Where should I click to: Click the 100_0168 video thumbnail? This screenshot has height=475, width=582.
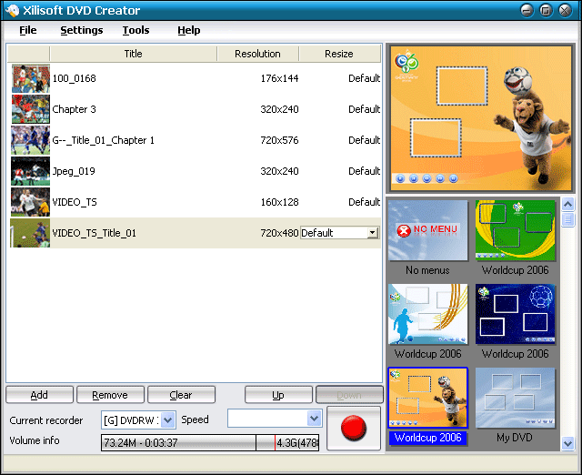pos(30,78)
